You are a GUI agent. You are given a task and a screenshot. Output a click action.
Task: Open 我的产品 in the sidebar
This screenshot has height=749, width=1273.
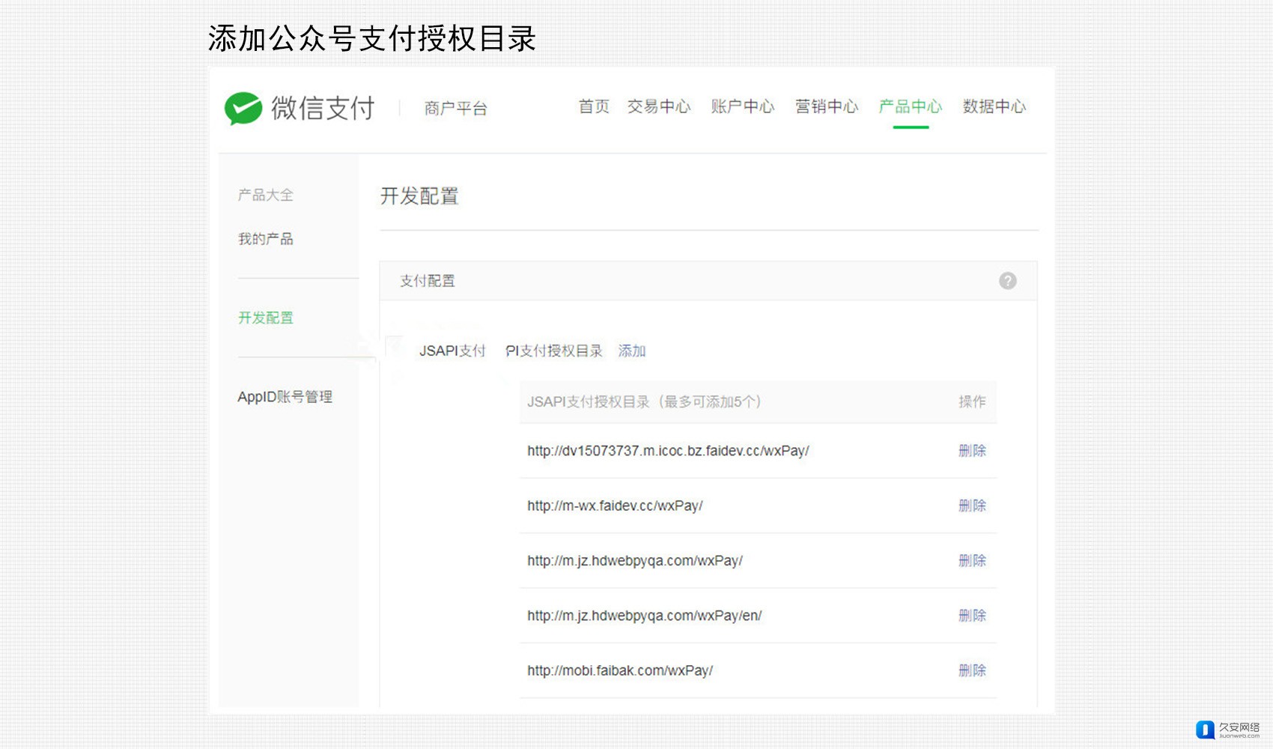266,240
